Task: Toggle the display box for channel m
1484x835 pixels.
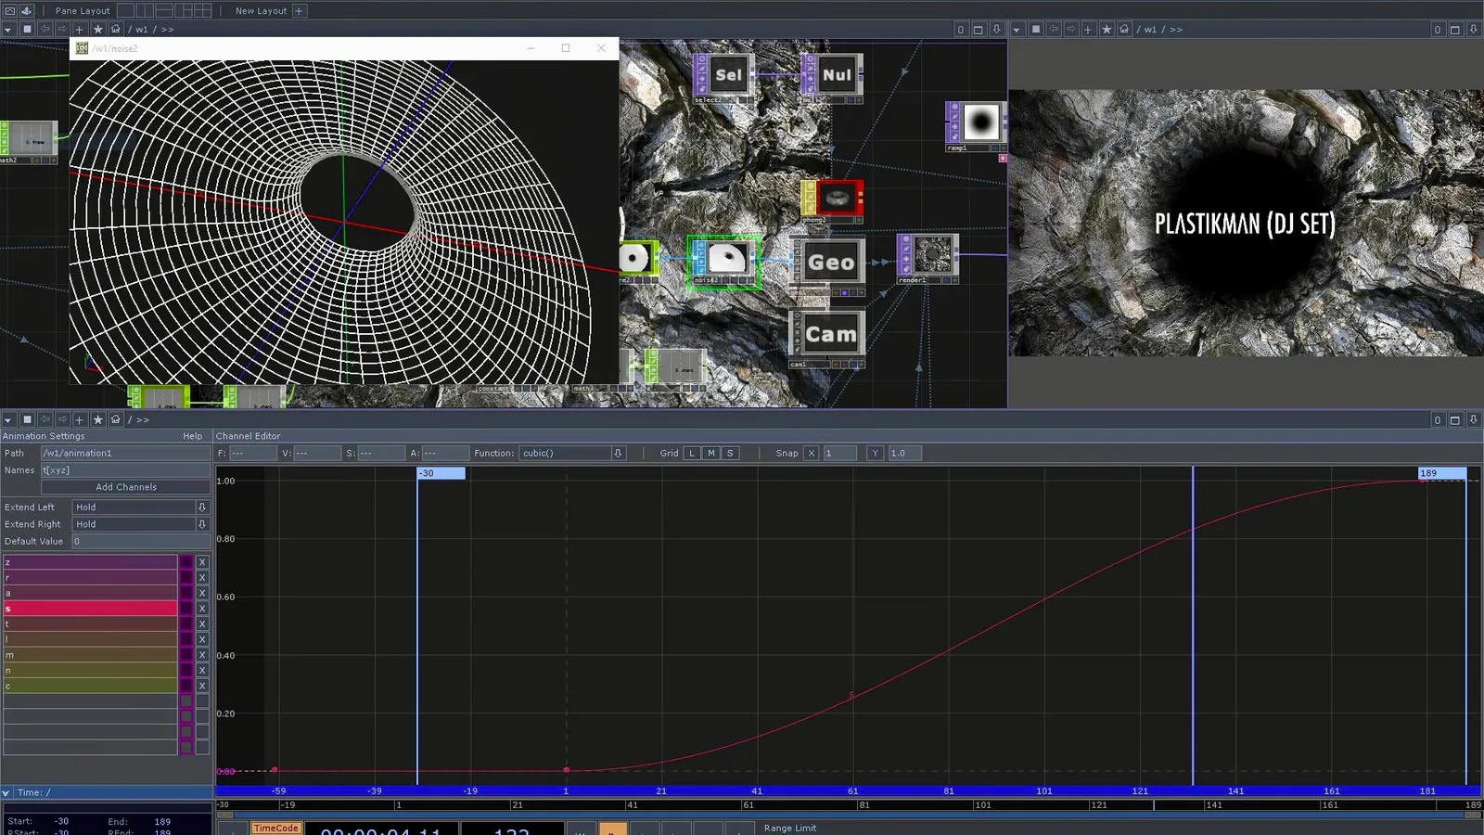Action: [x=186, y=655]
